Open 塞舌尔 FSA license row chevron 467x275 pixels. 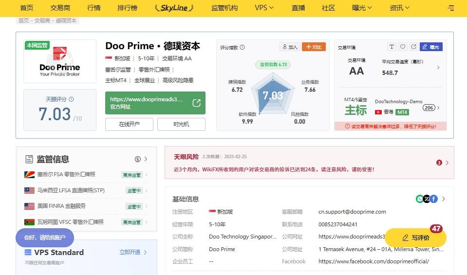(x=146, y=175)
